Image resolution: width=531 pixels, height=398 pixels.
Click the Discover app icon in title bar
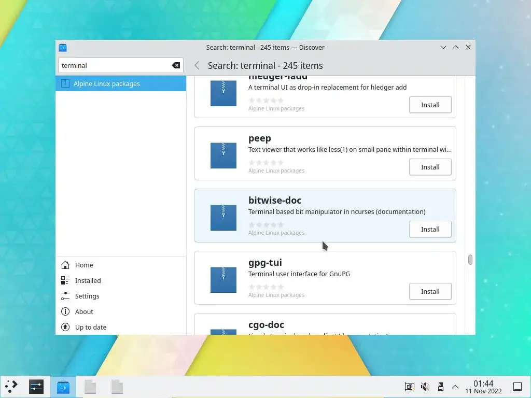coord(63,47)
